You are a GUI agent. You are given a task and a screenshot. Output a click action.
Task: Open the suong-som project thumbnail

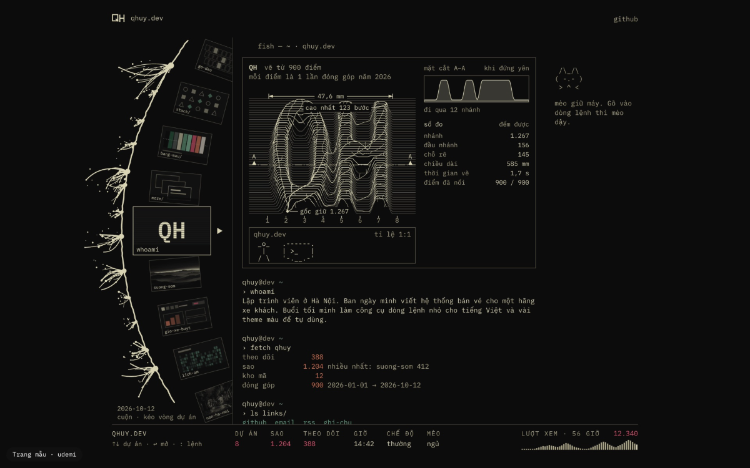point(174,274)
